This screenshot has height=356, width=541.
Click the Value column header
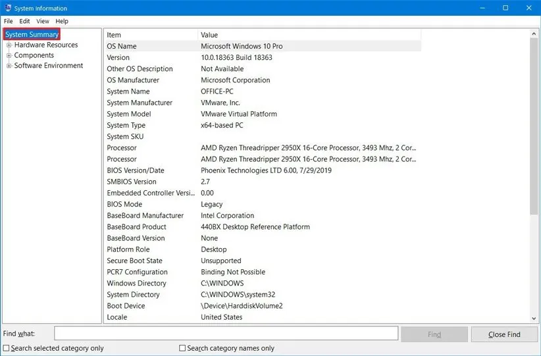[x=309, y=35]
